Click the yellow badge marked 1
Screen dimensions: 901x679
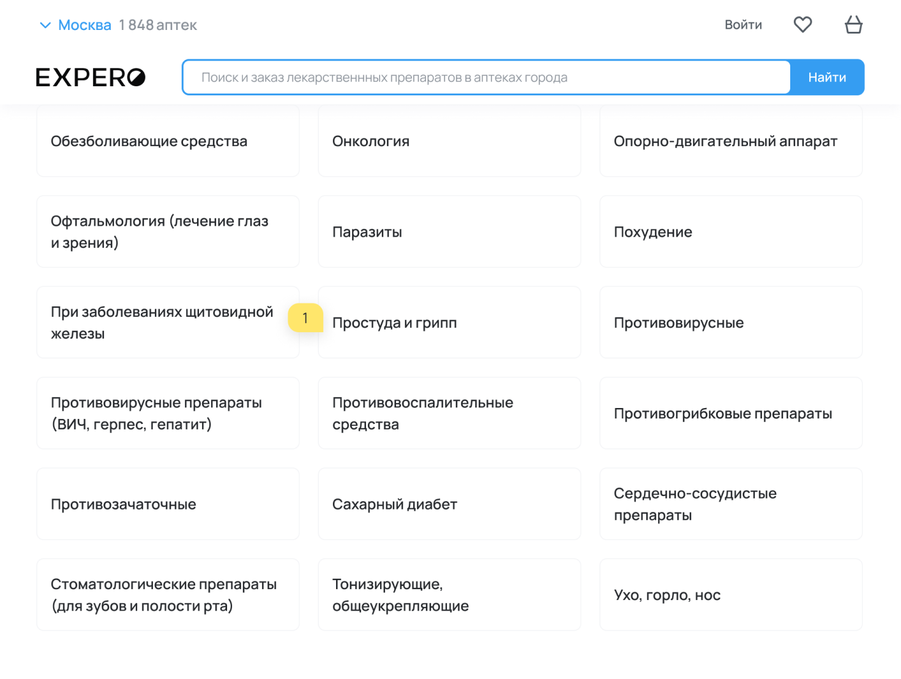(305, 318)
